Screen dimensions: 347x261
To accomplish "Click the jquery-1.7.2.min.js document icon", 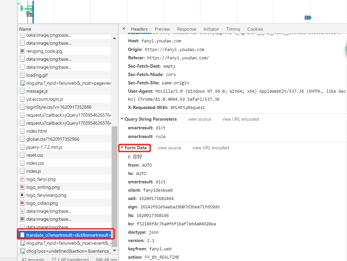I will 22,147.
